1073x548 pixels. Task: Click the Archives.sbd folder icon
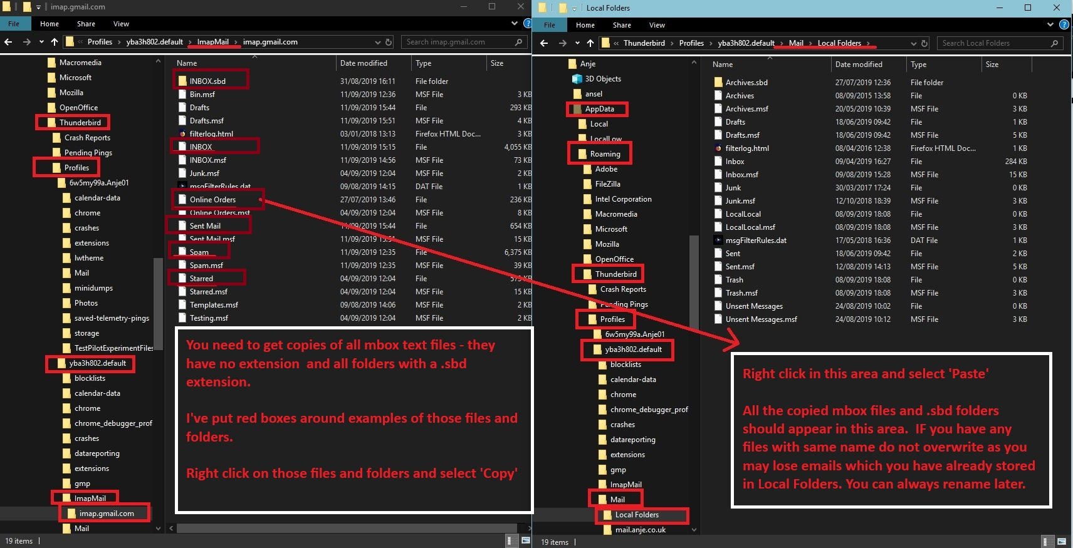coord(718,83)
